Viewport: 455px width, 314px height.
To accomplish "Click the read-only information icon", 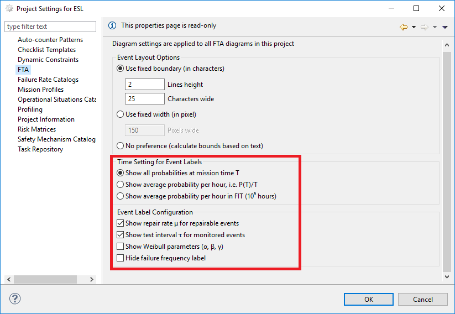I will 112,25.
